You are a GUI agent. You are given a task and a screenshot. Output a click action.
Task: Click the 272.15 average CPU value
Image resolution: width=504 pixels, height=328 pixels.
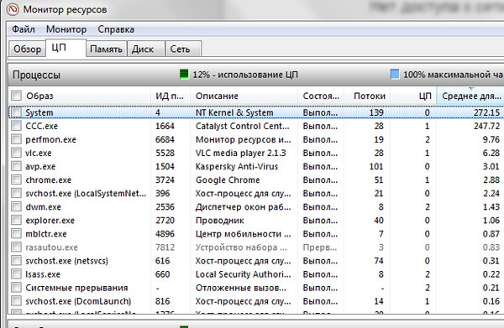486,112
